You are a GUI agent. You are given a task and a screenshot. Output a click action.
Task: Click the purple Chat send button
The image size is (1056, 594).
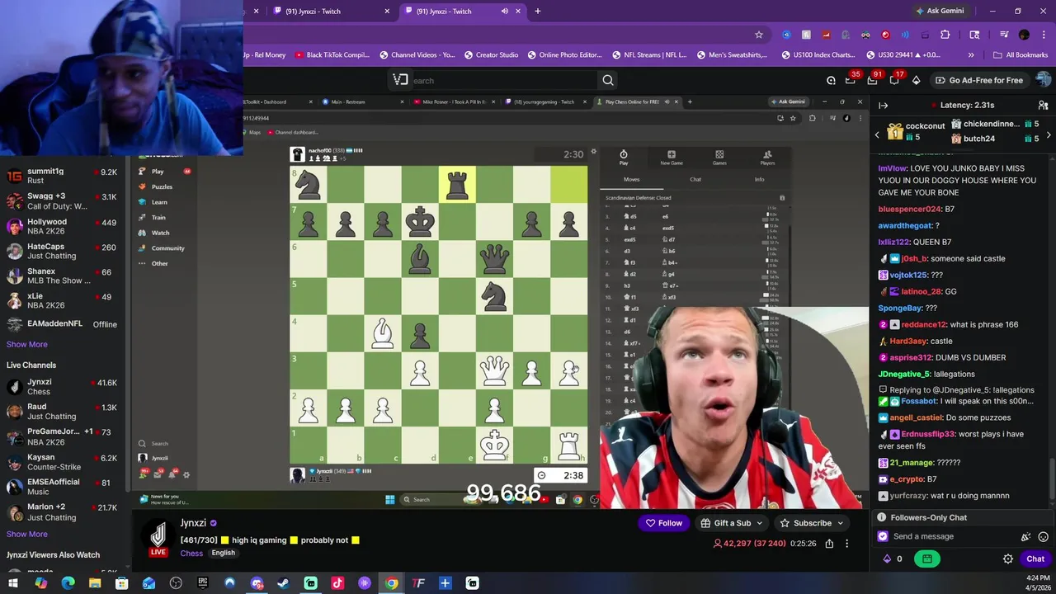coord(1035,559)
